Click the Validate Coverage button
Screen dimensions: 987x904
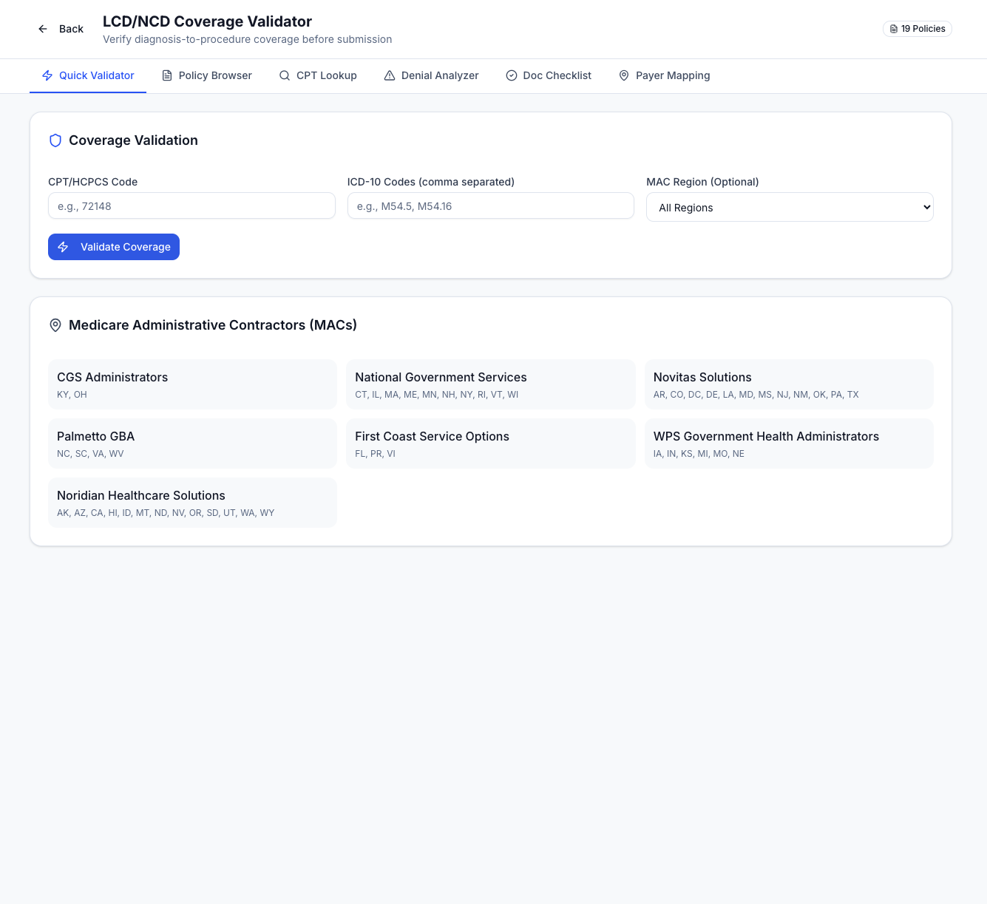[114, 247]
